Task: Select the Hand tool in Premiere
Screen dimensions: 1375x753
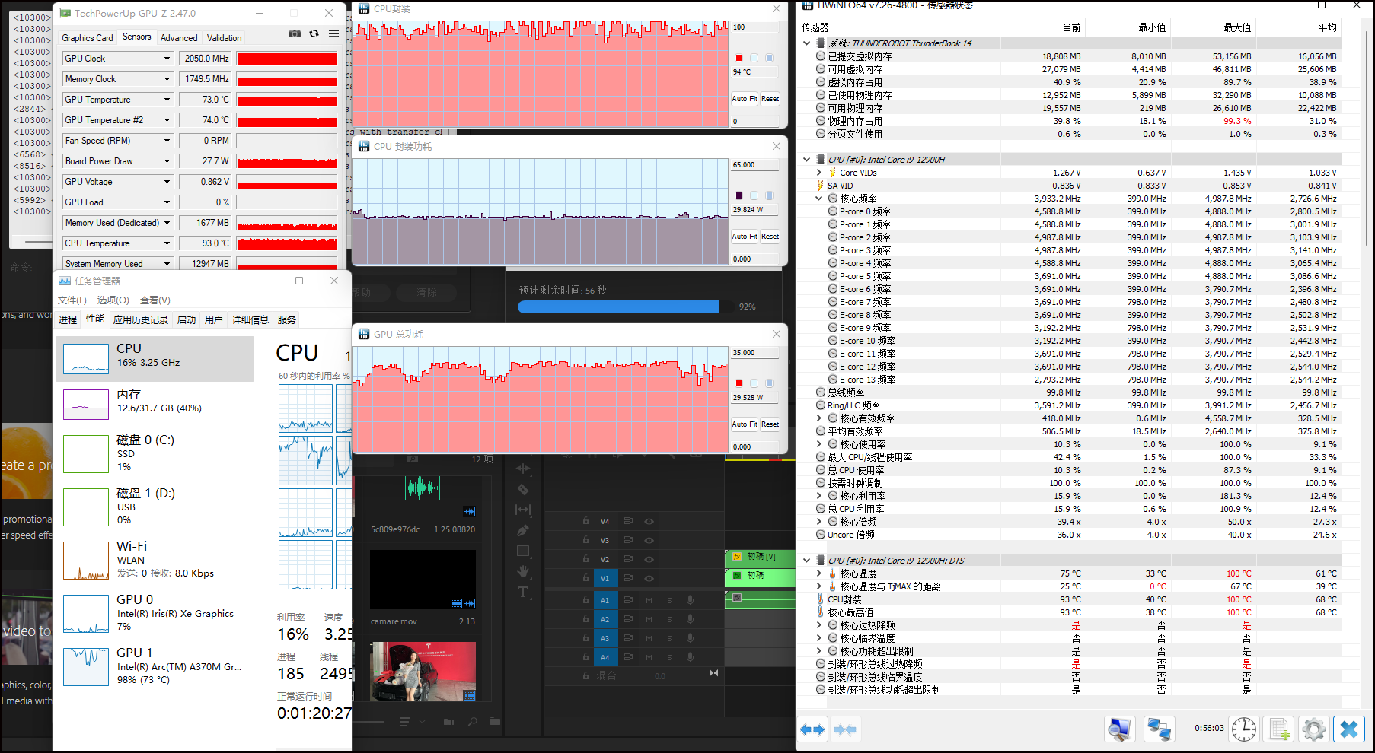Action: [x=523, y=571]
